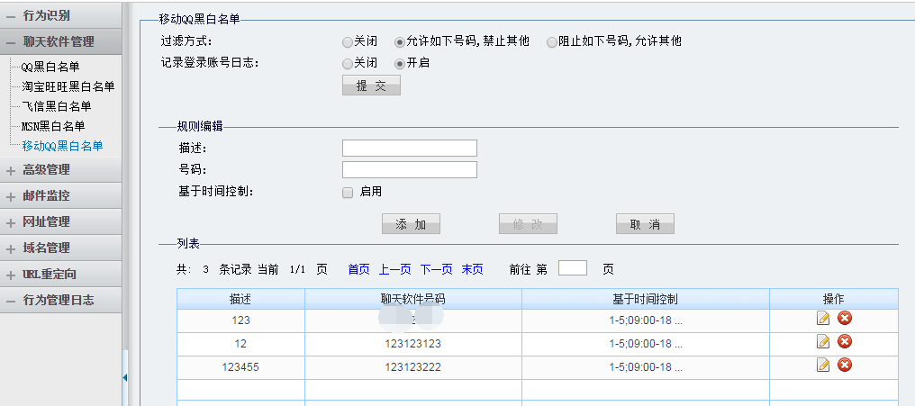Go to 上一页 of the list
The width and height of the screenshot is (915, 406).
pos(395,269)
